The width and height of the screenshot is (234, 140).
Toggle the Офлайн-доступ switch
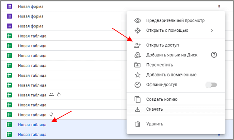[211, 85]
